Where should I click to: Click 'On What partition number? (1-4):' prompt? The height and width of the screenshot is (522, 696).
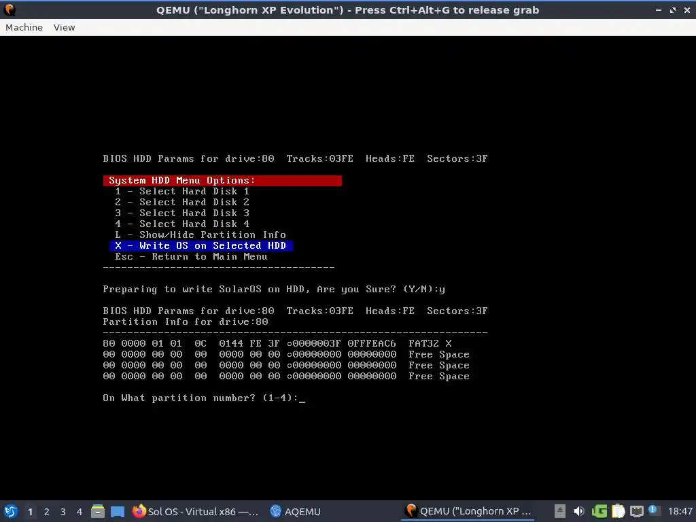click(x=201, y=398)
